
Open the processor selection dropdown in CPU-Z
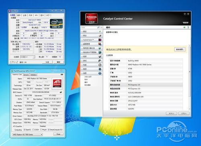coord(28,57)
